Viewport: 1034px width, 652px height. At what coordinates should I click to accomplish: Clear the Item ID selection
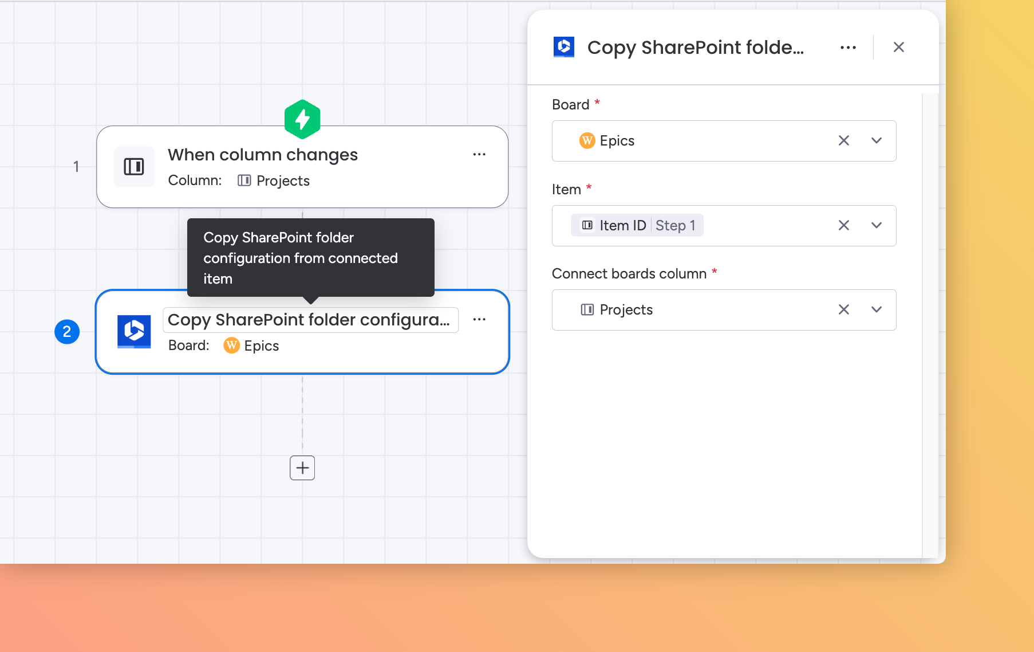coord(844,225)
